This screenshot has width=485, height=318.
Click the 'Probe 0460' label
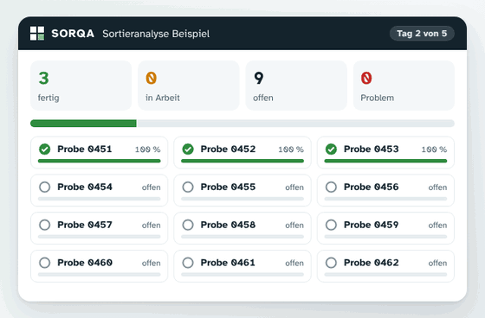pyautogui.click(x=85, y=263)
